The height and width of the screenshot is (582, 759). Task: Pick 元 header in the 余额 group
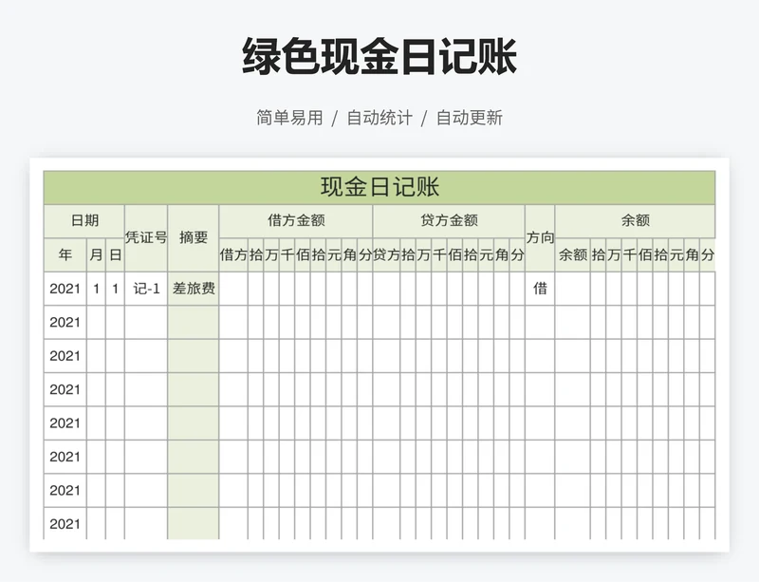676,254
